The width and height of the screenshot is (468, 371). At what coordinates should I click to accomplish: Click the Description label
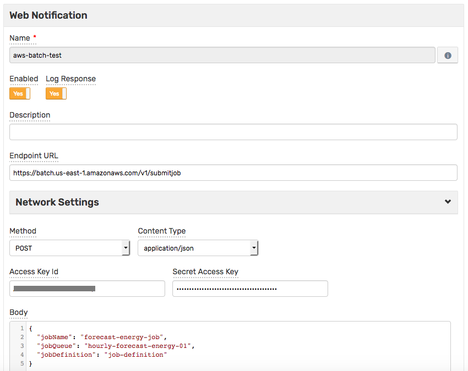coord(30,115)
